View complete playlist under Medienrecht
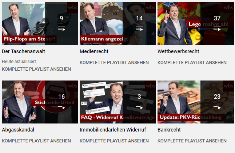The width and height of the screenshot is (235, 153). pos(114,62)
